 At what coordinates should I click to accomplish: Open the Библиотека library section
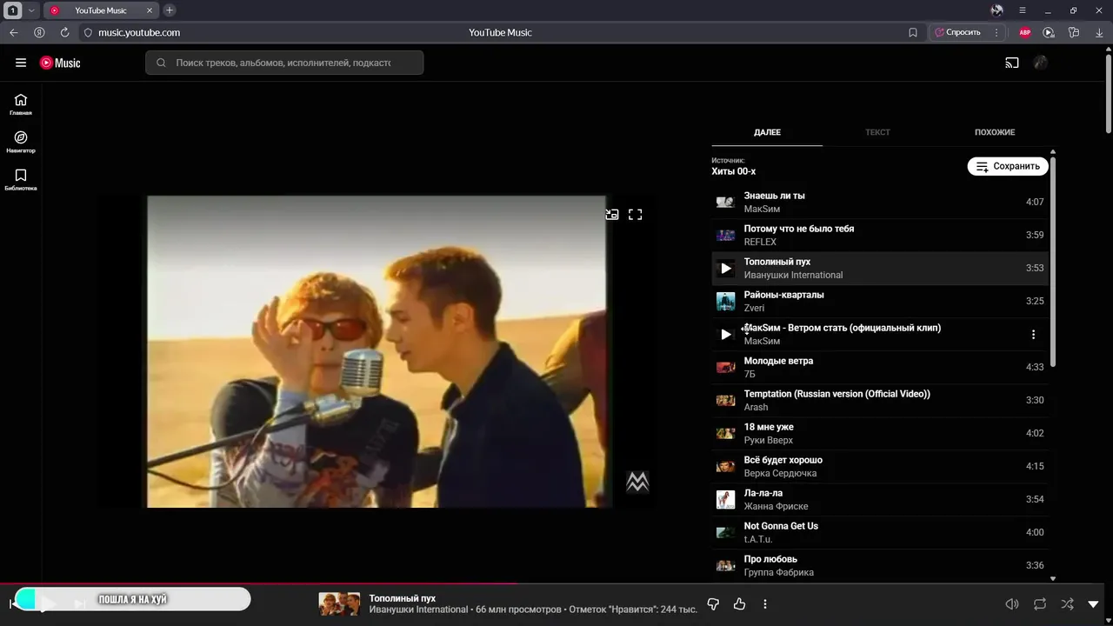[21, 180]
